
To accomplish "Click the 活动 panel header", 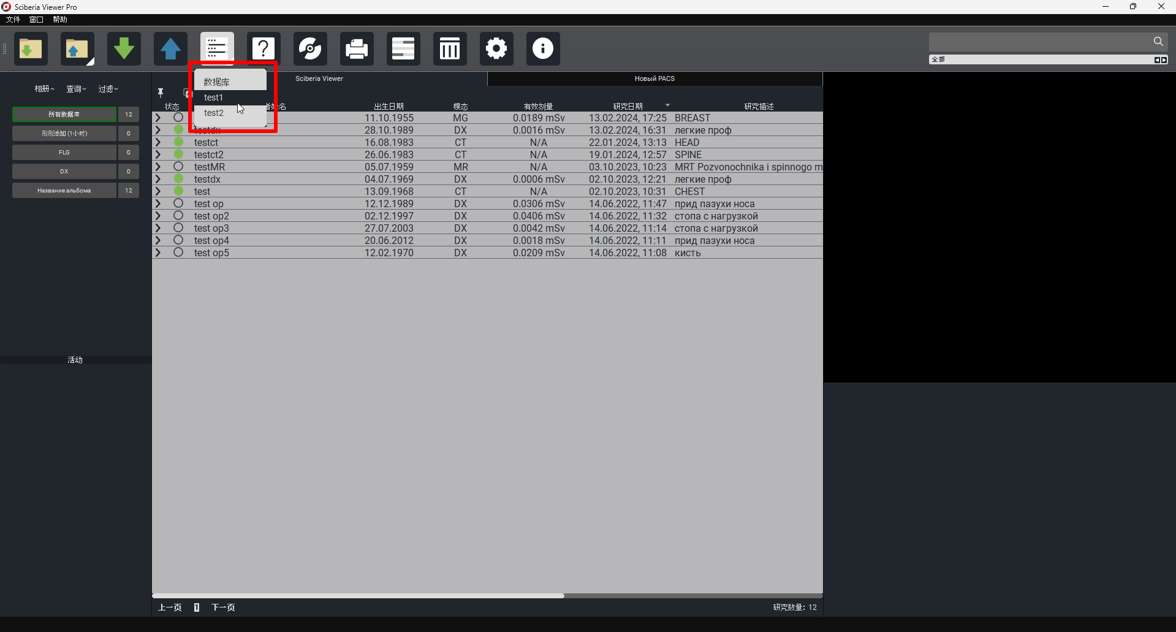I will click(75, 360).
